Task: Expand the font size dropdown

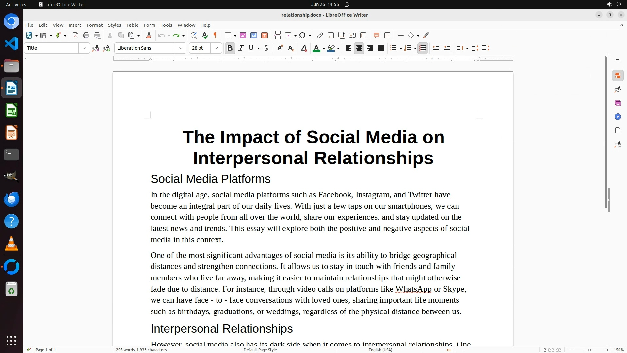Action: click(x=216, y=48)
